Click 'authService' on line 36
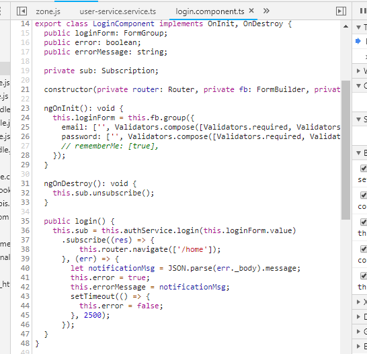 point(148,230)
